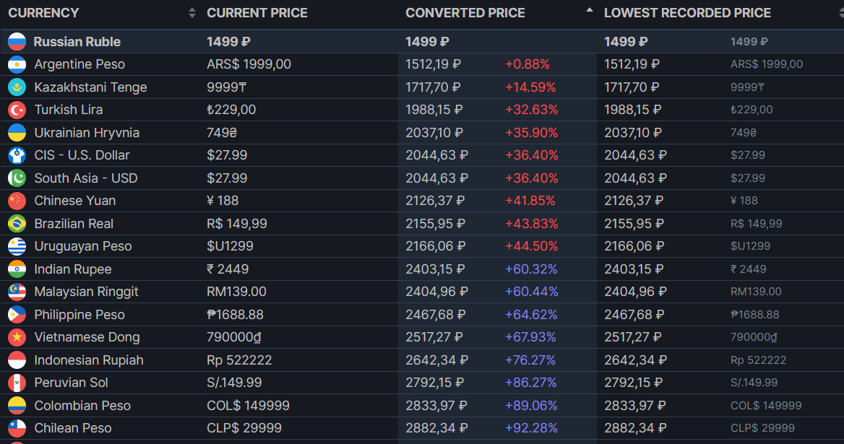
Task: Click the Kazakhstani Tenge flag icon
Action: coord(17,87)
